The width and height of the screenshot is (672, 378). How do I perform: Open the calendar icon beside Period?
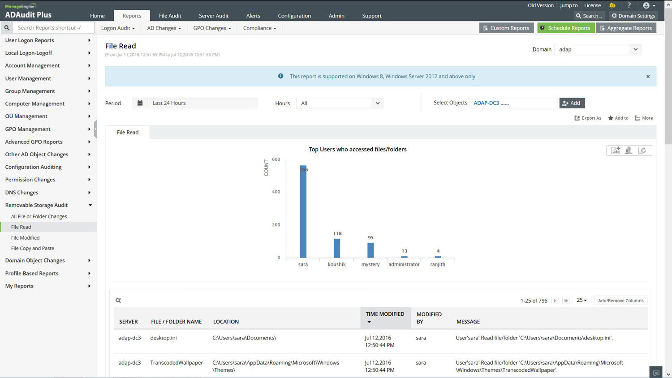140,103
